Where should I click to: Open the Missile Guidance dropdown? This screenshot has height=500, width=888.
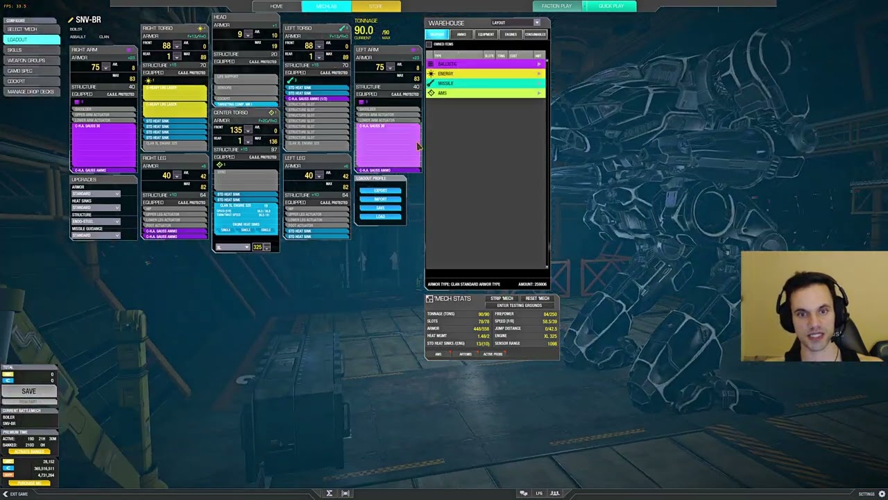(x=95, y=235)
